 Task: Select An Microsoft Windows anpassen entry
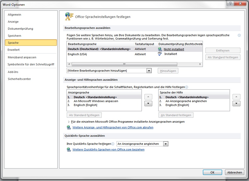(x=104, y=101)
